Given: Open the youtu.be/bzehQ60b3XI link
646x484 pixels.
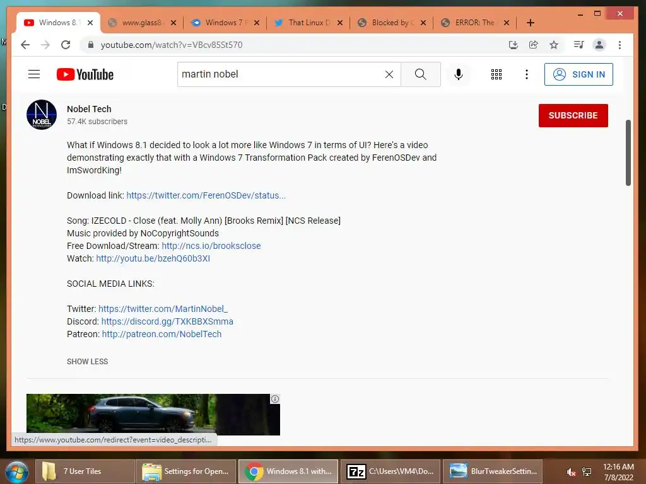Looking at the screenshot, I should click(x=153, y=258).
